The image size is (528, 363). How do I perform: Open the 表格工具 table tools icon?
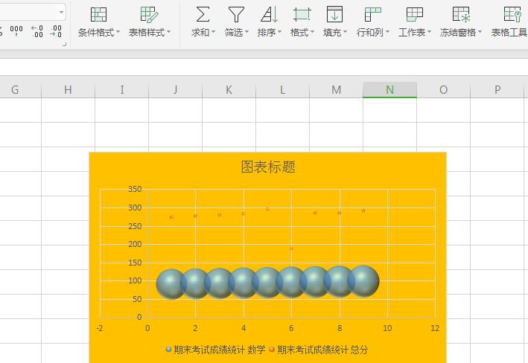point(512,14)
